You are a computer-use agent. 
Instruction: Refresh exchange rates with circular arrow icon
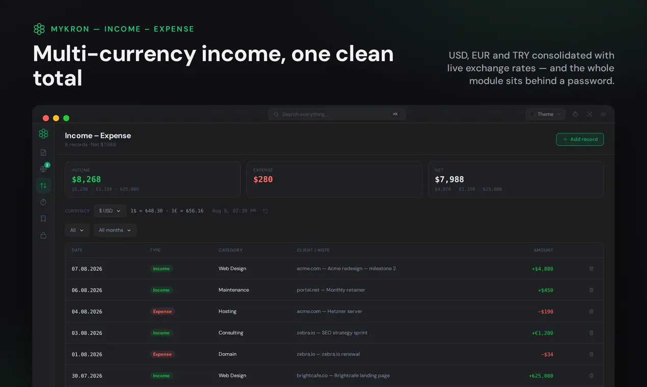coord(265,211)
